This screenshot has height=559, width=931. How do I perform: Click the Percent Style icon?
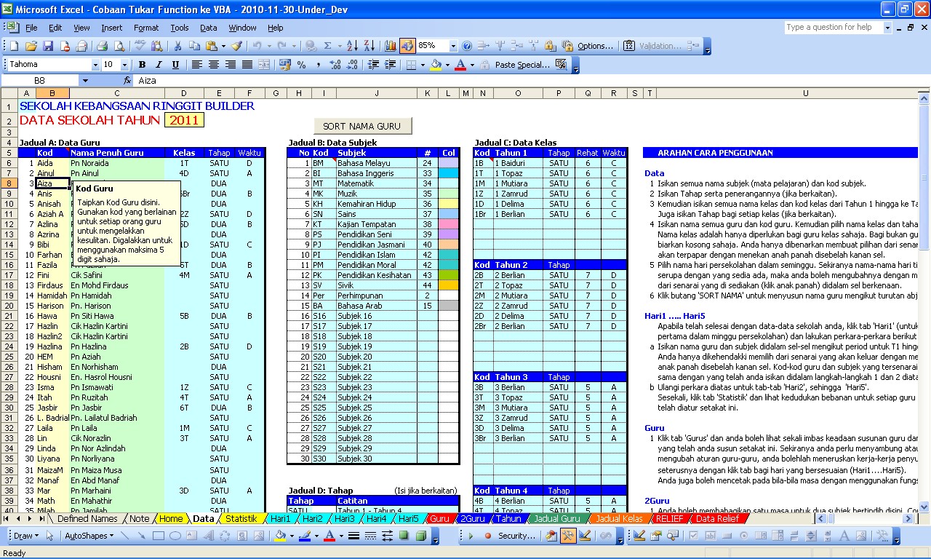302,65
